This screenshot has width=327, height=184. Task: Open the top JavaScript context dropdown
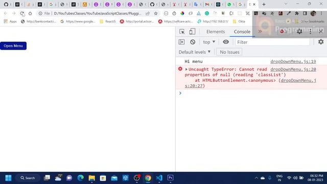click(x=209, y=42)
